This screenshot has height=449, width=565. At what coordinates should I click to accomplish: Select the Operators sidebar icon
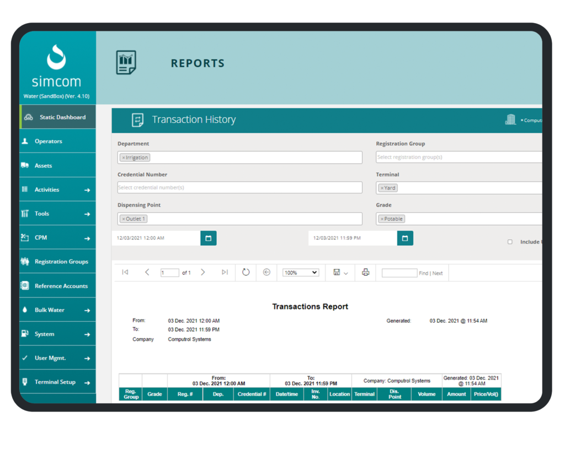coord(26,141)
